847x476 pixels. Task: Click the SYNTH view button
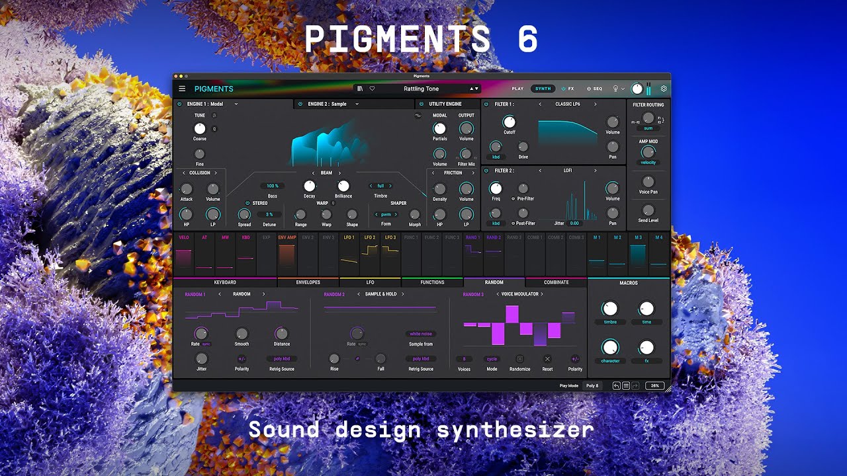(x=543, y=89)
